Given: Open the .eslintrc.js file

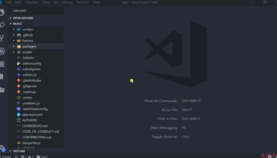Looking at the screenshot, I should [29, 75].
